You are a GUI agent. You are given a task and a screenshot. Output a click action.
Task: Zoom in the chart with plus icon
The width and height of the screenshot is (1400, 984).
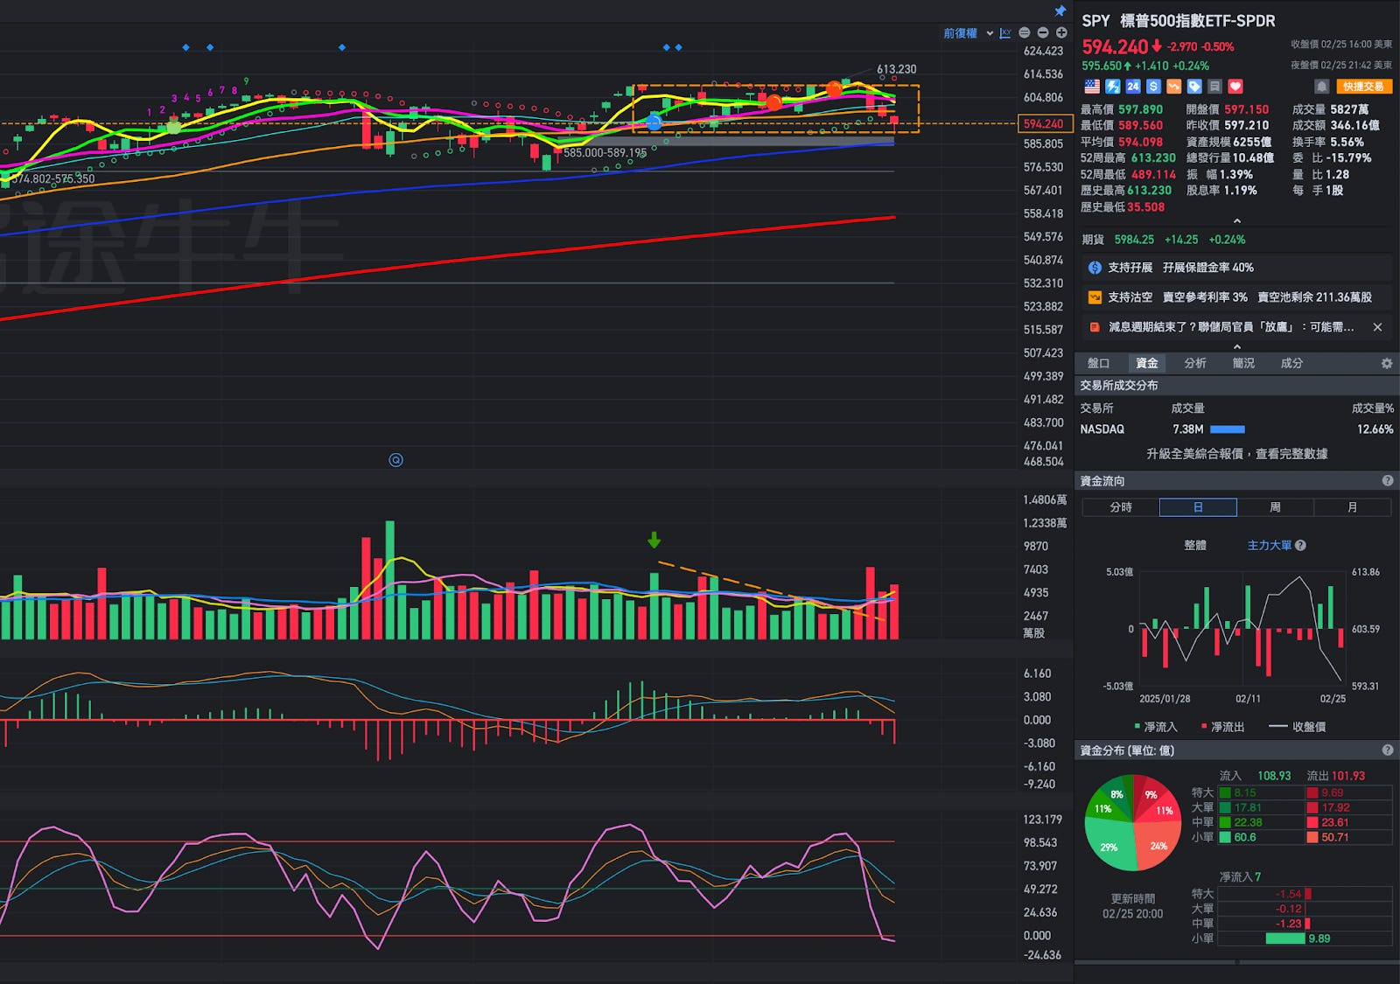pos(1061,33)
